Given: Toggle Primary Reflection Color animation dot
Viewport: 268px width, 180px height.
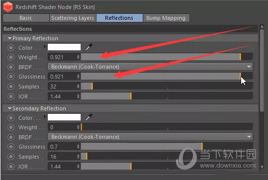Looking at the screenshot, I should coord(11,48).
